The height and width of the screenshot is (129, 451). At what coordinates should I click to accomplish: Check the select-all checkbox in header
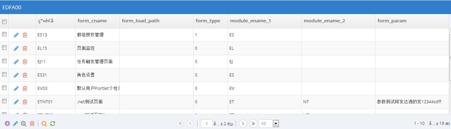tap(4, 22)
